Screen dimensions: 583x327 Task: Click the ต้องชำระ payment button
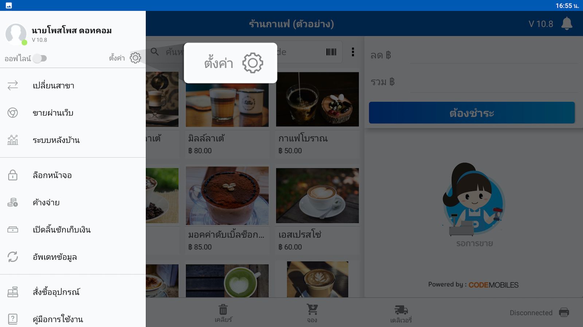click(472, 113)
